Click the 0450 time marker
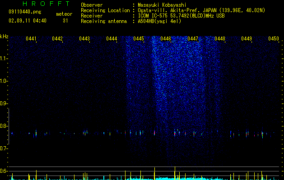Screen dimensions: 284x180 click(274, 39)
